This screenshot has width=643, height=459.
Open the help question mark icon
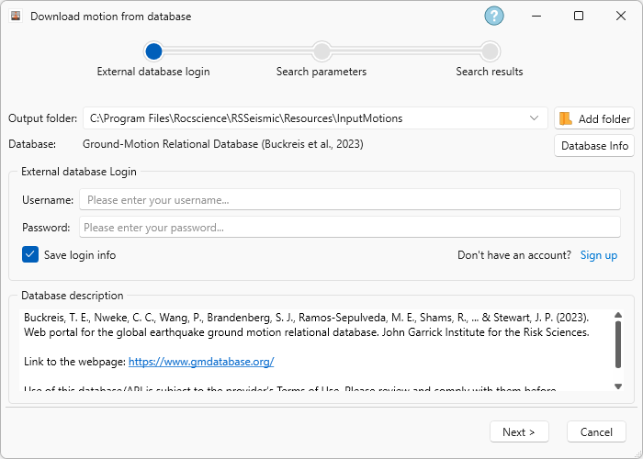click(494, 16)
